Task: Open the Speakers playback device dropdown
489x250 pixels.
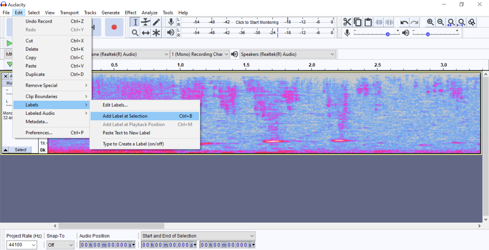Action: (288, 54)
